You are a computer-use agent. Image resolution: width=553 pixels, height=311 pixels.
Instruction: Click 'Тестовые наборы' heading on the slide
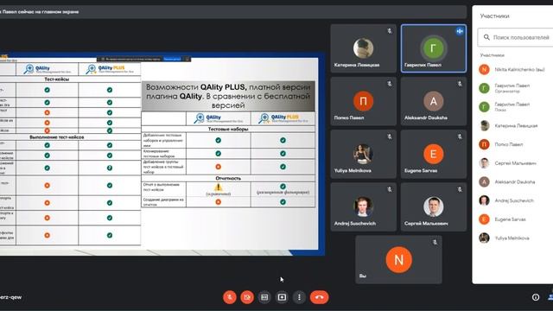228,129
